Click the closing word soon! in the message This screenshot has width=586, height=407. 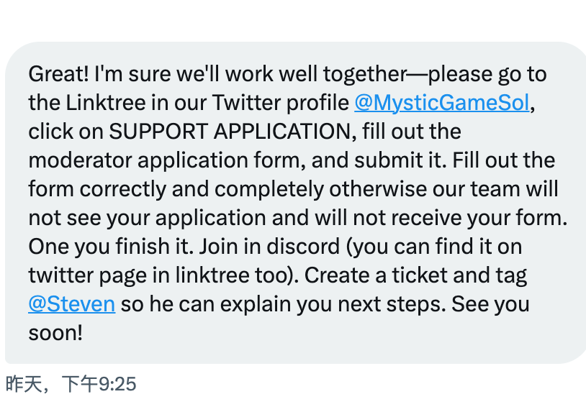pos(55,333)
